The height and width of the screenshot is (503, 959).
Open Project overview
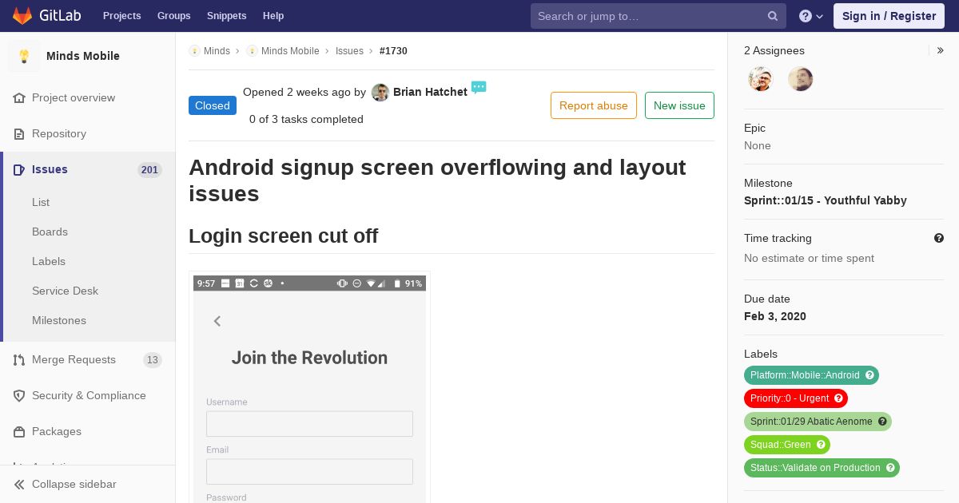point(74,97)
